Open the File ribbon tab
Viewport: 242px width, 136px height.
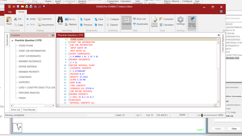[10, 12]
